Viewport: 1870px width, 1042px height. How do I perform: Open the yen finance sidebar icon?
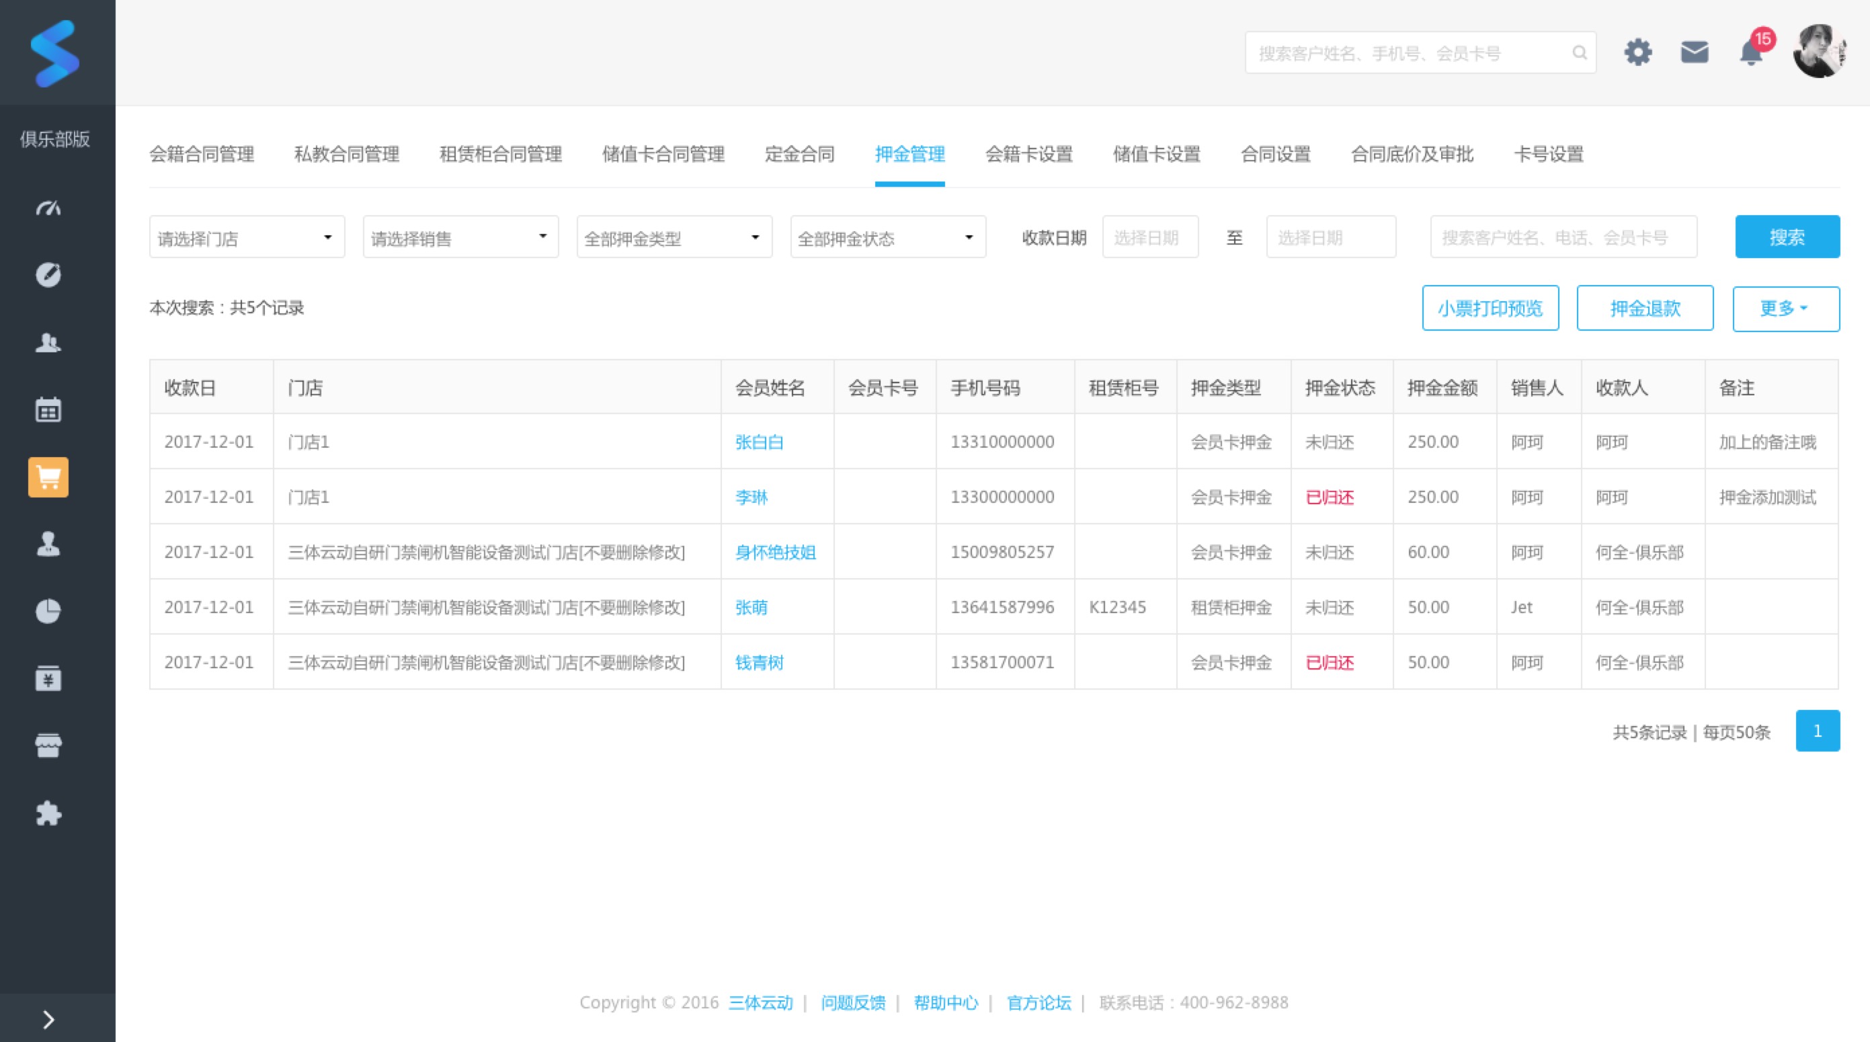48,678
